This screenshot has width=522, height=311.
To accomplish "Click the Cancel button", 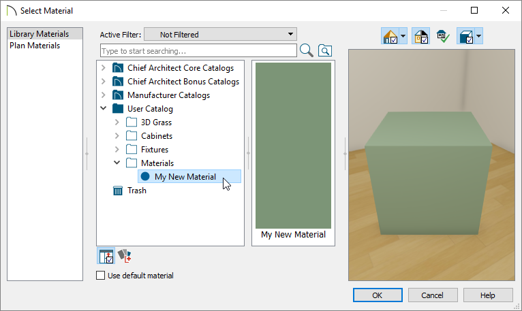I will pos(433,295).
